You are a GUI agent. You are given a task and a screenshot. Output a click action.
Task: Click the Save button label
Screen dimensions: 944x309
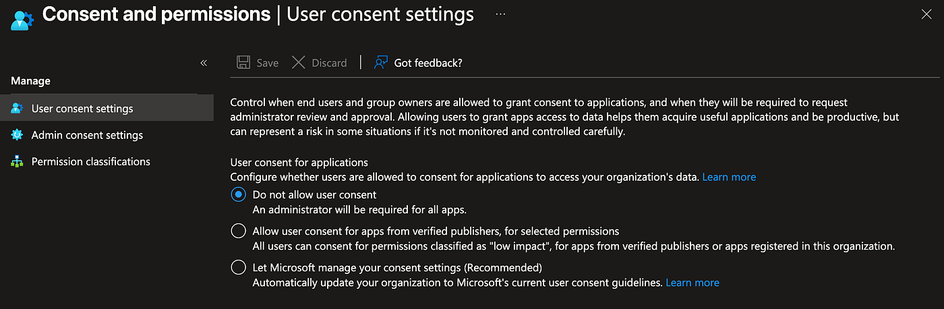pyautogui.click(x=268, y=63)
